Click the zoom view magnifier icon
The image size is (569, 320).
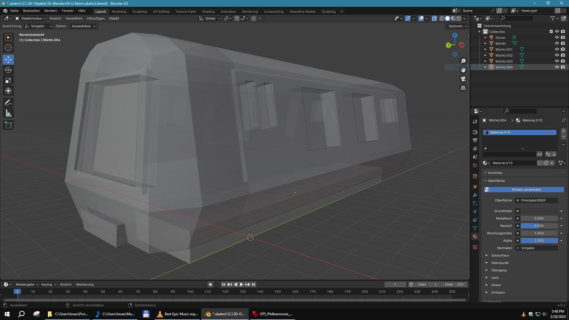pyautogui.click(x=463, y=61)
